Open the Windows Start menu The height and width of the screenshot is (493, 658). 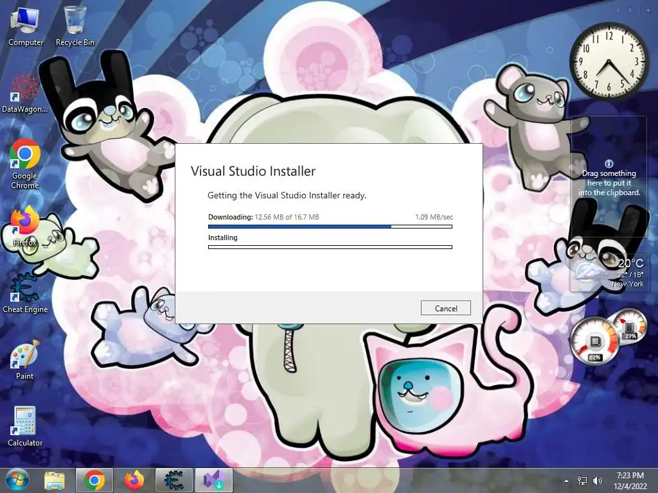click(x=17, y=480)
